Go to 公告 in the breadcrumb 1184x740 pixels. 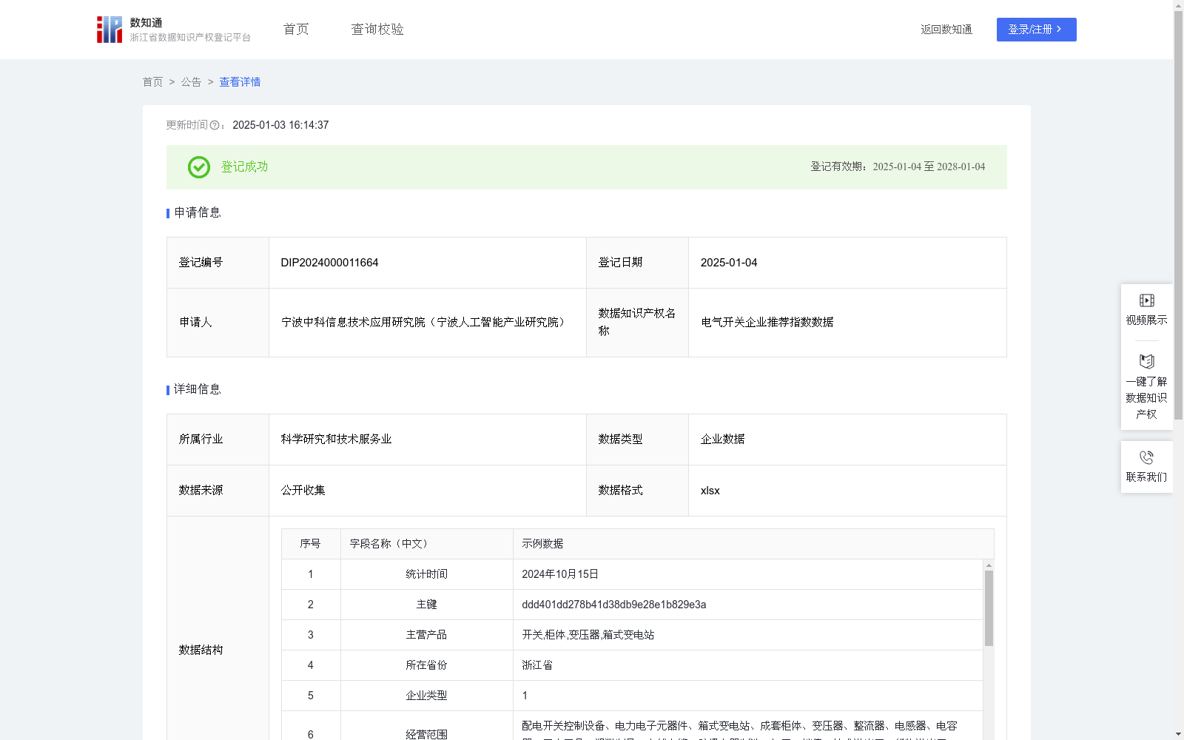(191, 82)
